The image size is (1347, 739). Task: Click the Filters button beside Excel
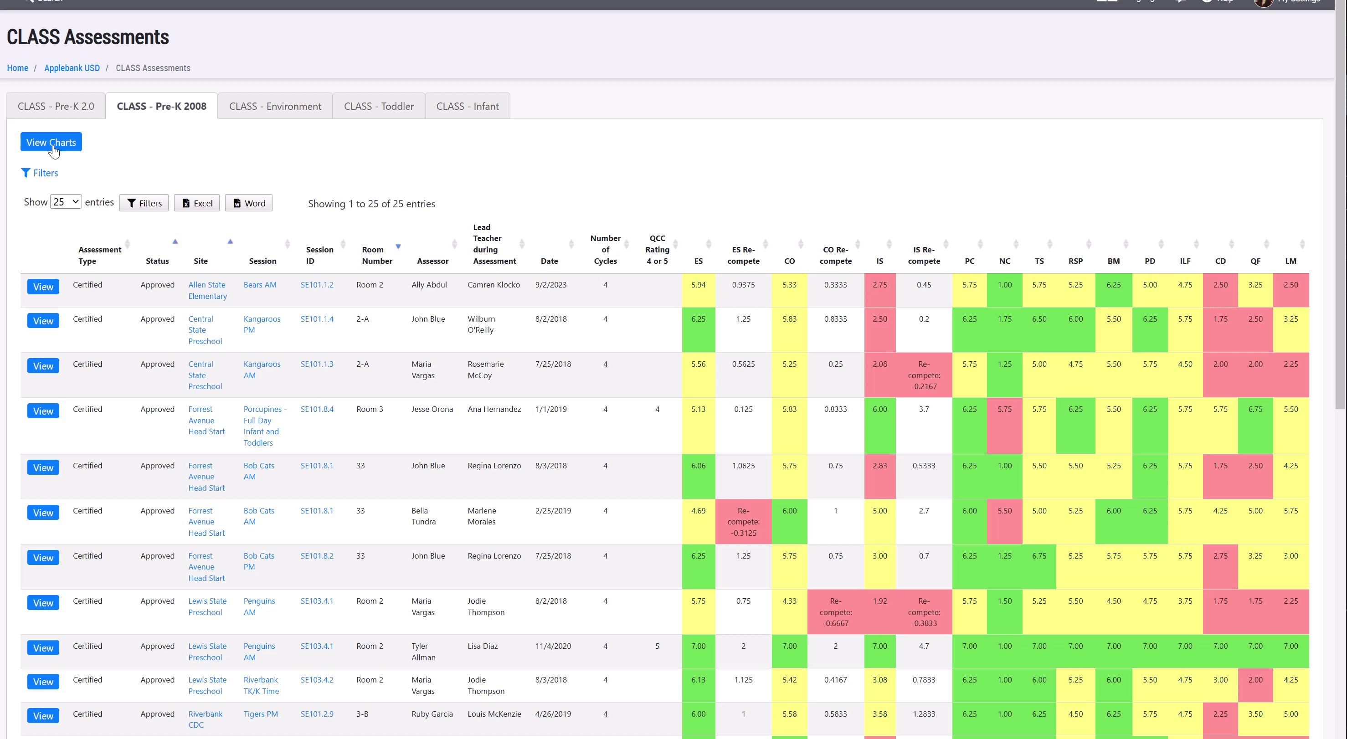click(144, 203)
